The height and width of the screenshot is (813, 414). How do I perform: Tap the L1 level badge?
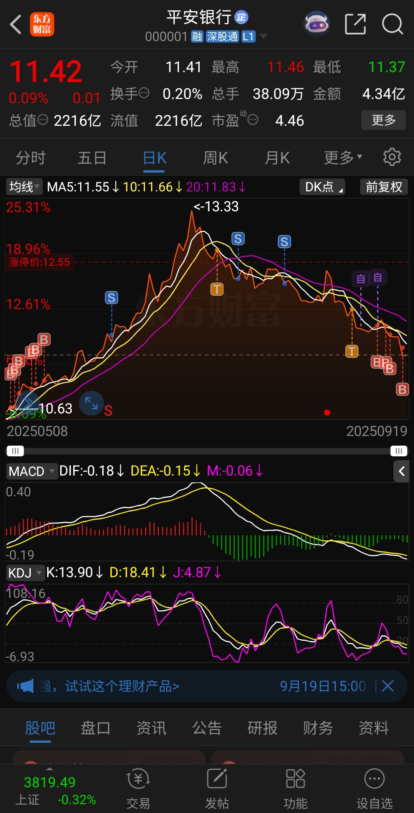(248, 36)
